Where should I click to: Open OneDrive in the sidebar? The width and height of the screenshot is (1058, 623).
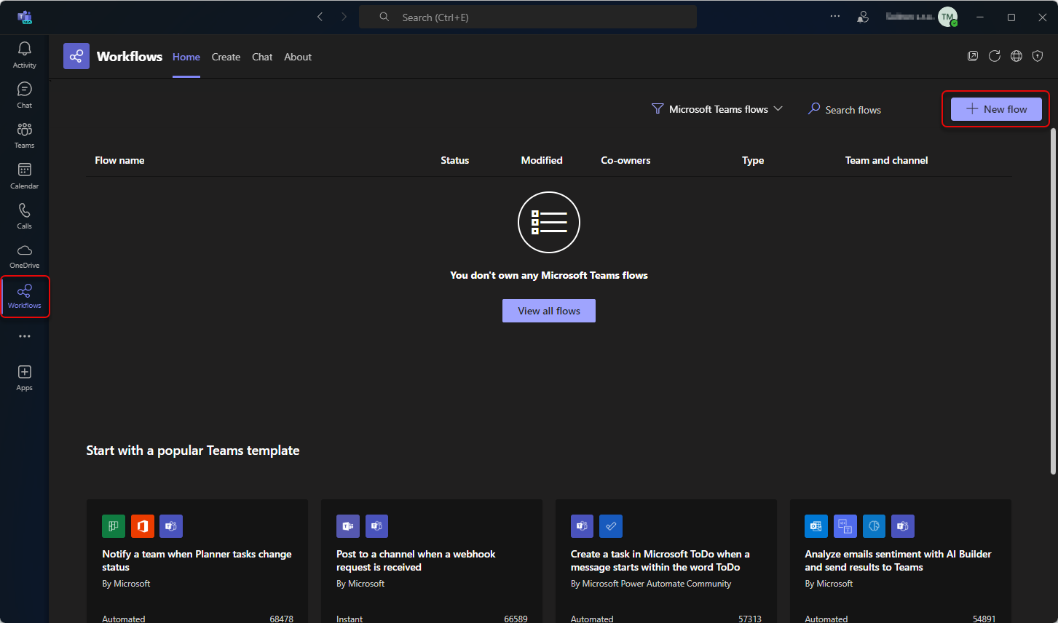point(24,256)
